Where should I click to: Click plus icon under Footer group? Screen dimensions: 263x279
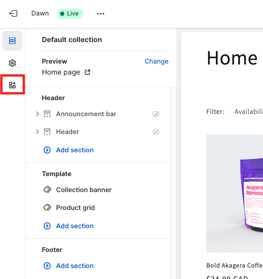(47, 266)
